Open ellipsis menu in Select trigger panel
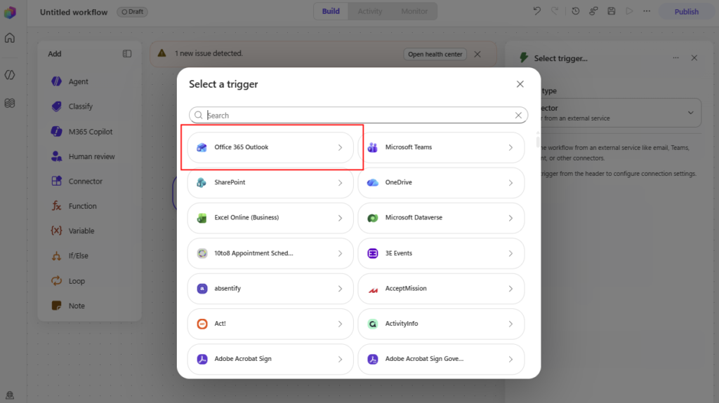Viewport: 719px width, 403px height. coord(676,57)
